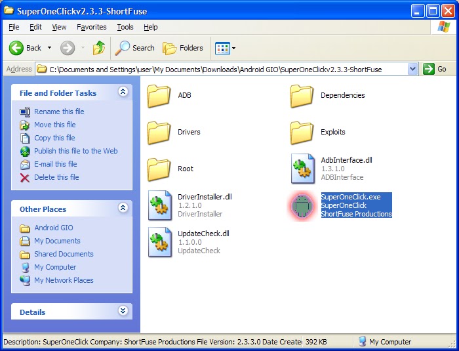This screenshot has width=459, height=351.
Task: Open the Back history dropdown arrow
Action: 49,48
